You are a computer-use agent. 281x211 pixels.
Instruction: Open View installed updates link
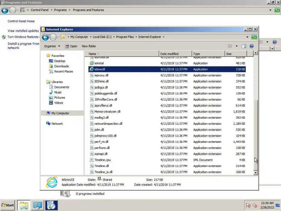click(23, 31)
